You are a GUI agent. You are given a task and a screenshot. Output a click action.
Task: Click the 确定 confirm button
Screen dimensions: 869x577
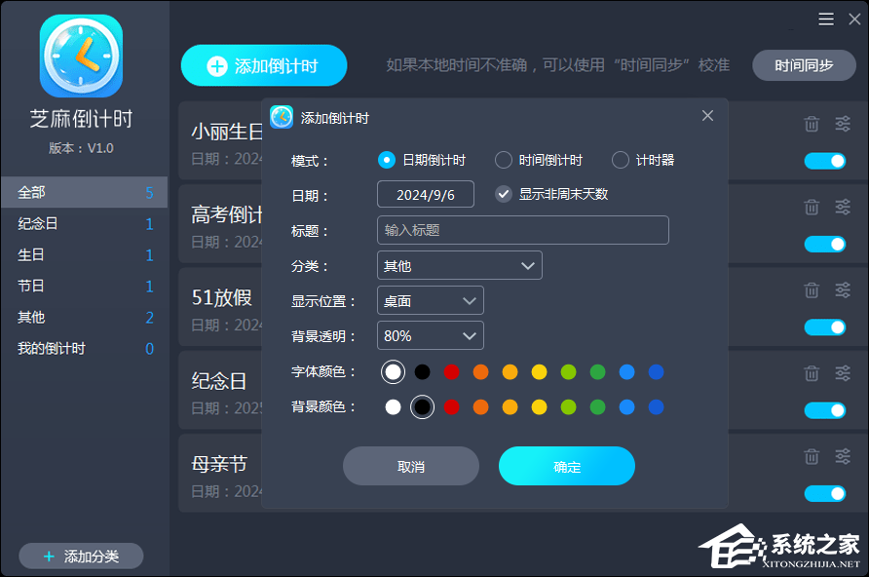pyautogui.click(x=566, y=466)
